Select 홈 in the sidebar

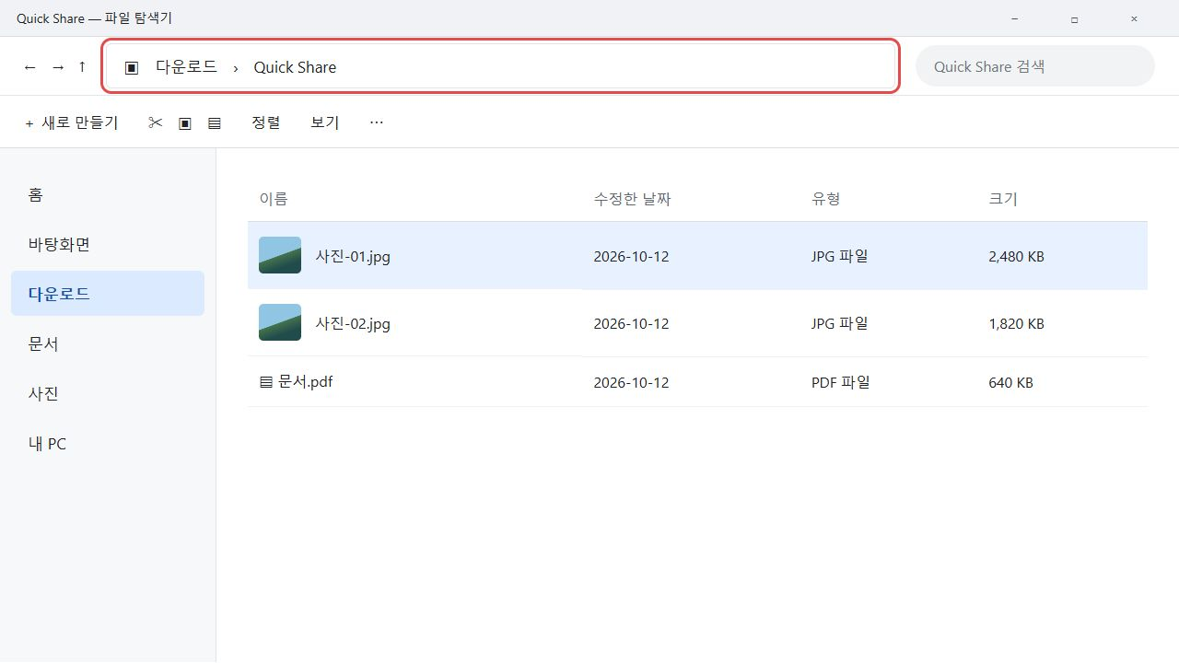pos(108,194)
